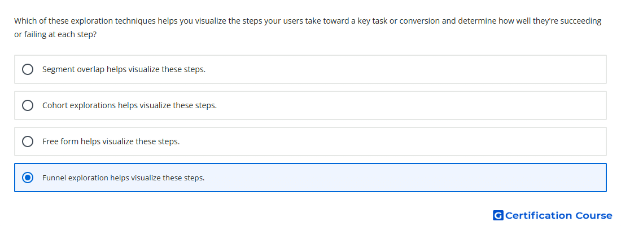621x226 pixels.
Task: Choose the Cohort explorations radio button
Action: [28, 105]
